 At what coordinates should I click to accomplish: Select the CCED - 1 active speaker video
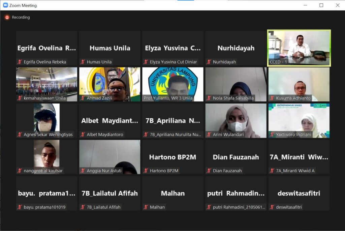299,48
